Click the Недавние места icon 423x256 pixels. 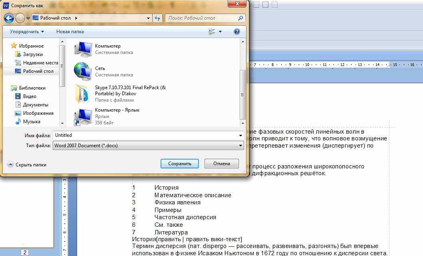(18, 63)
